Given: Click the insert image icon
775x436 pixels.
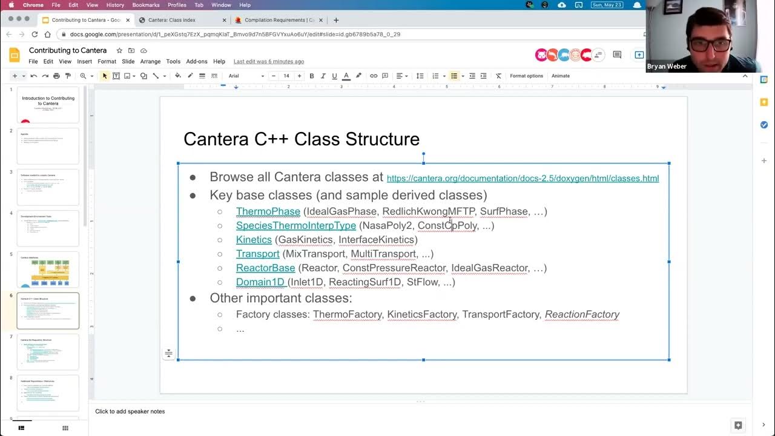Looking at the screenshot, I should click(127, 76).
